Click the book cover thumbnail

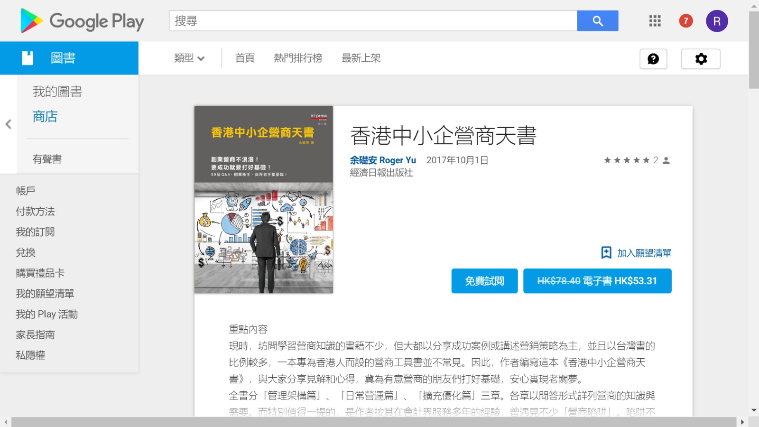pos(264,199)
